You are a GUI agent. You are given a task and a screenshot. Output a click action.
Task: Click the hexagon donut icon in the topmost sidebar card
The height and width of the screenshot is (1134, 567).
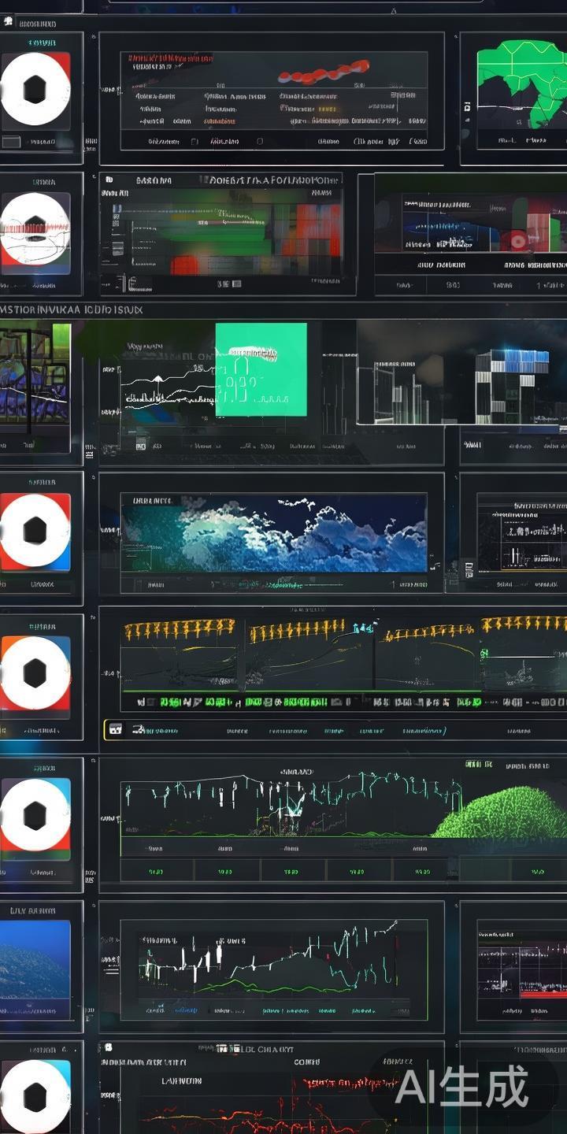coord(35,90)
